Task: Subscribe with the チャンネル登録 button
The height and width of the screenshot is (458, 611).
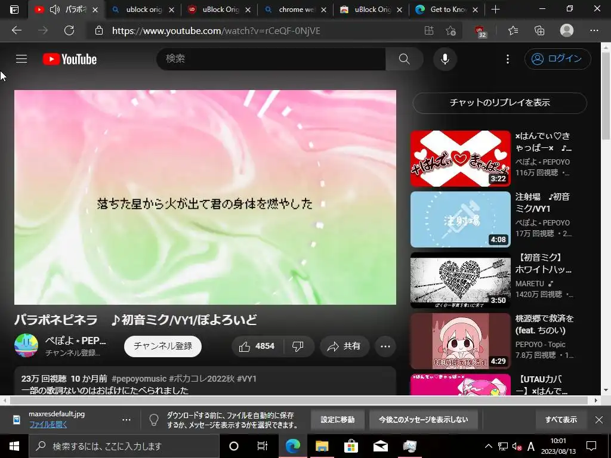Action: coord(163,346)
